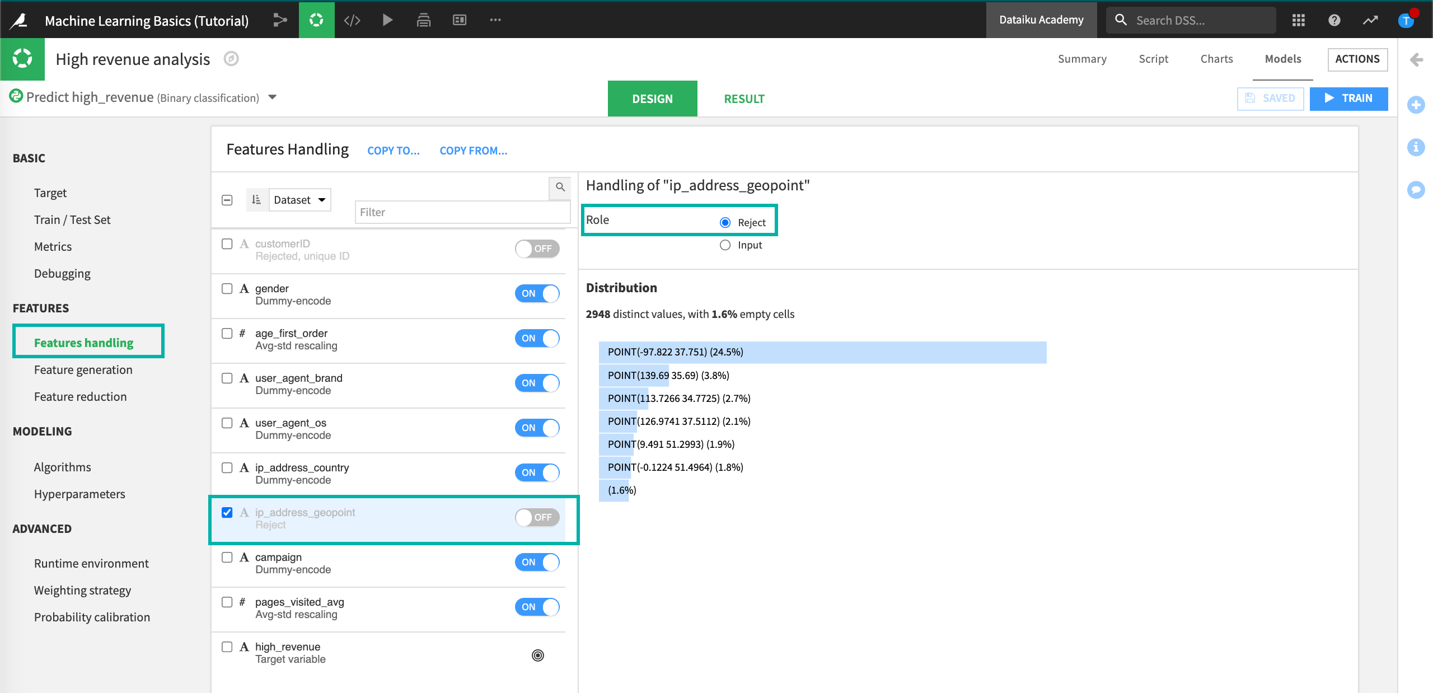Click the COPY FROM... link

[x=474, y=151]
